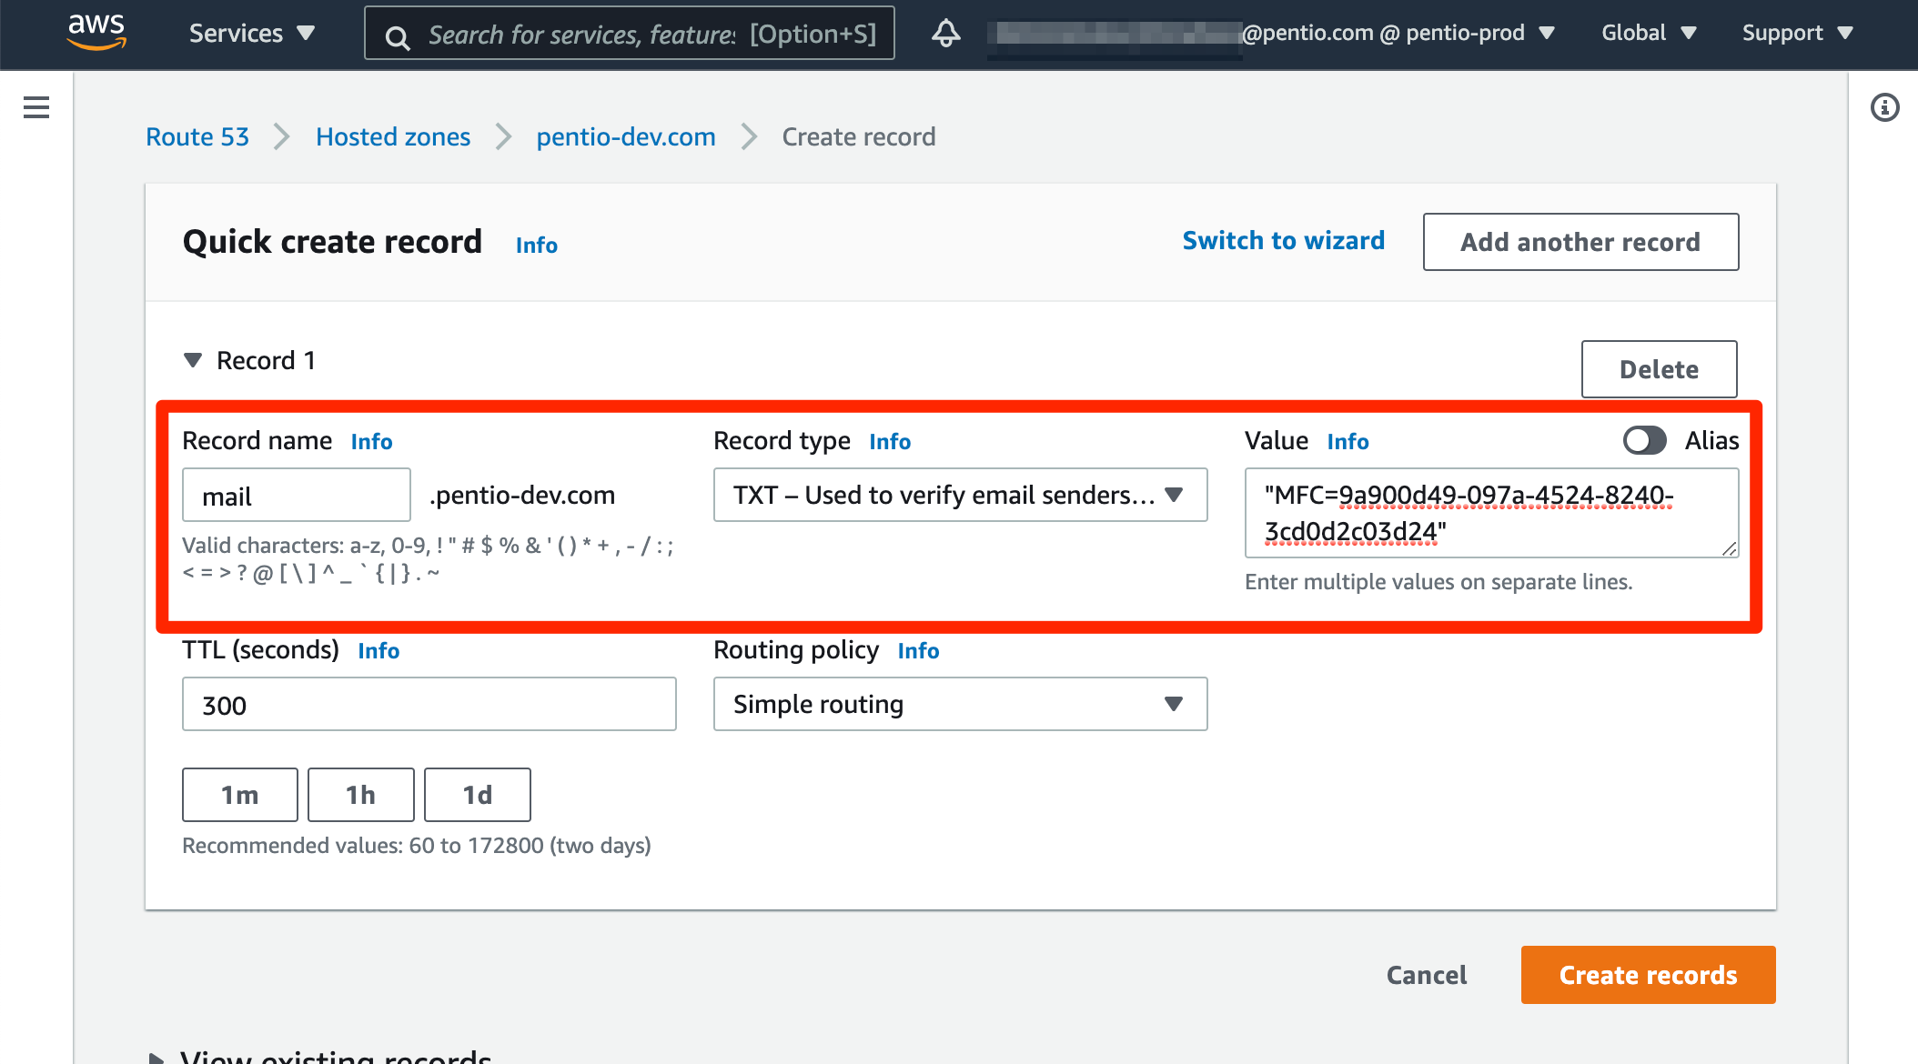1918x1064 pixels.
Task: Set TTL to 1d
Action: tap(478, 795)
